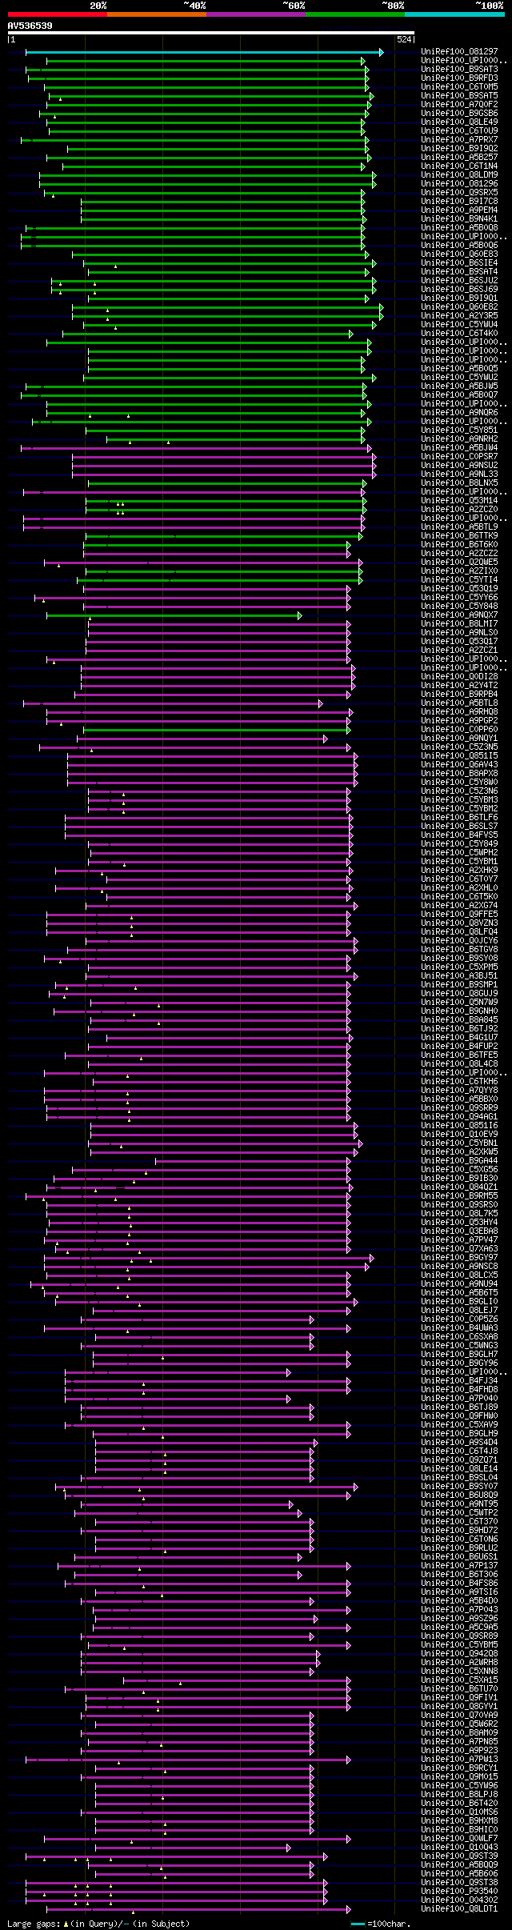
Task: Click label UniRef100_B9I9Q2
Action: (459, 149)
